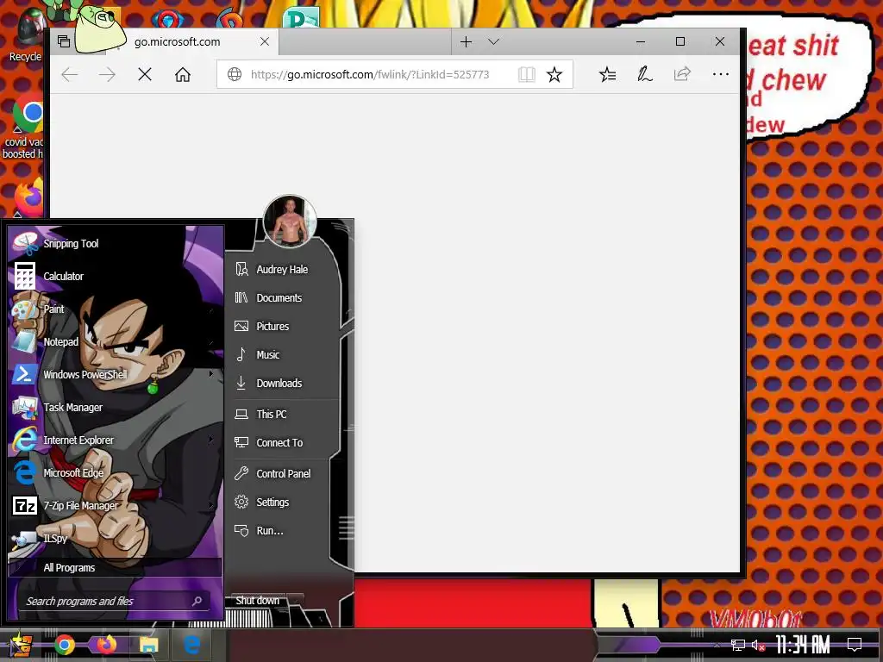Open the Action Center notifications icon
This screenshot has height=662, width=883.
point(855,645)
